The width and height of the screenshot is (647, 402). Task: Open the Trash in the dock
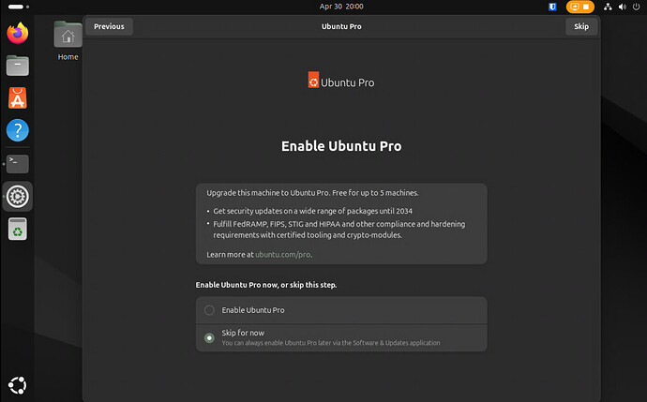[17, 229]
